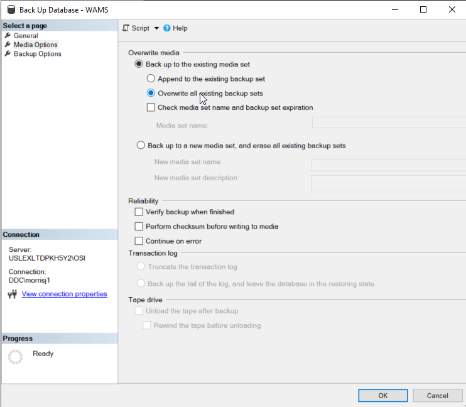Click the database icon in the title bar
Viewport: 466px width, 407px height.
(11, 10)
